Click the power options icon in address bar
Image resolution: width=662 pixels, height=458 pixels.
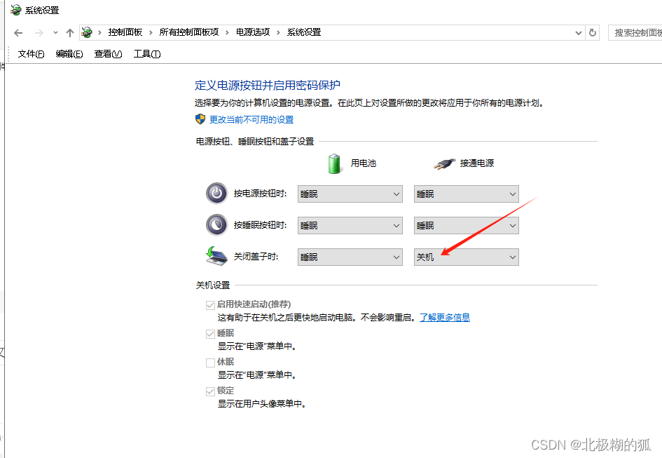tap(87, 32)
